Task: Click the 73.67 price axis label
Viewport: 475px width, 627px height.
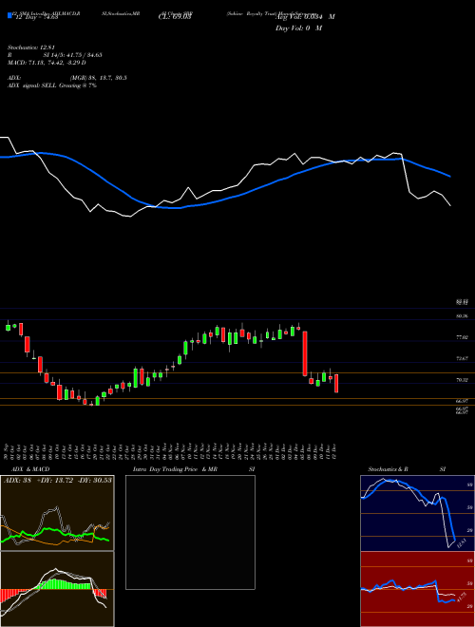Action: point(462,359)
